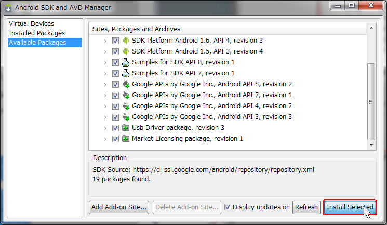The height and width of the screenshot is (225, 387).
Task: Uncheck the Usb Driver package checkbox
Action: (x=115, y=128)
